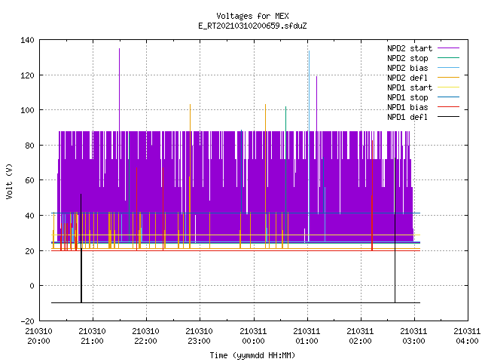Click the 140 y-axis tick label
Viewport: 482px width, 362px height.
pos(27,40)
